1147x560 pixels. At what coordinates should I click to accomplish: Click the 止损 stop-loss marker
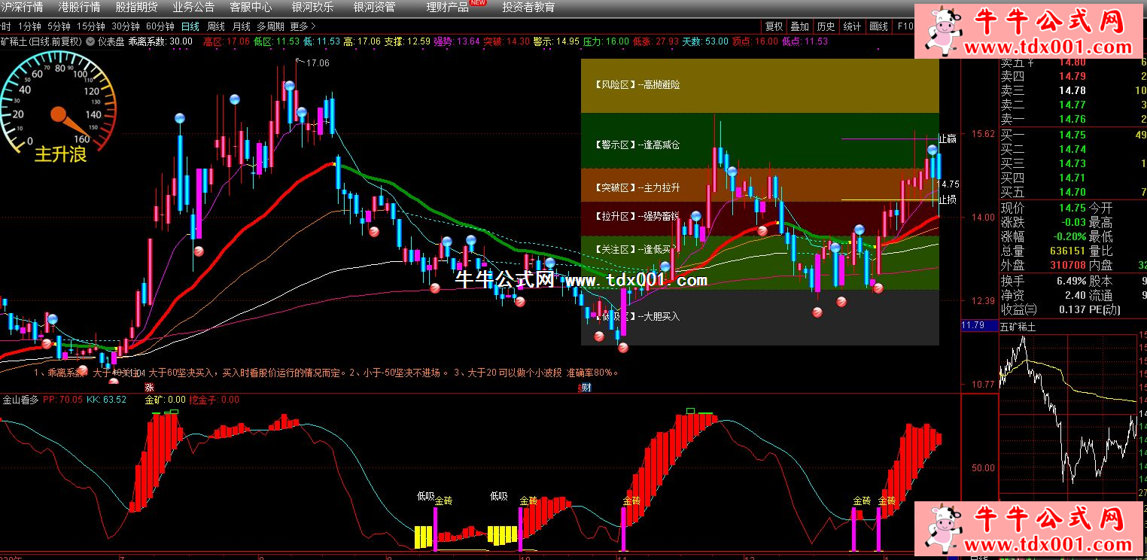tap(948, 199)
